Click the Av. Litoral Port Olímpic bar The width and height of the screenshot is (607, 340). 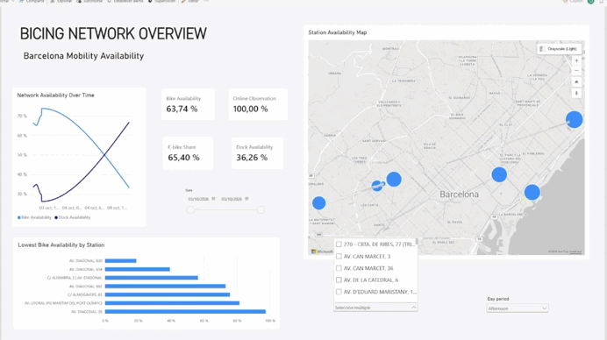click(x=172, y=303)
